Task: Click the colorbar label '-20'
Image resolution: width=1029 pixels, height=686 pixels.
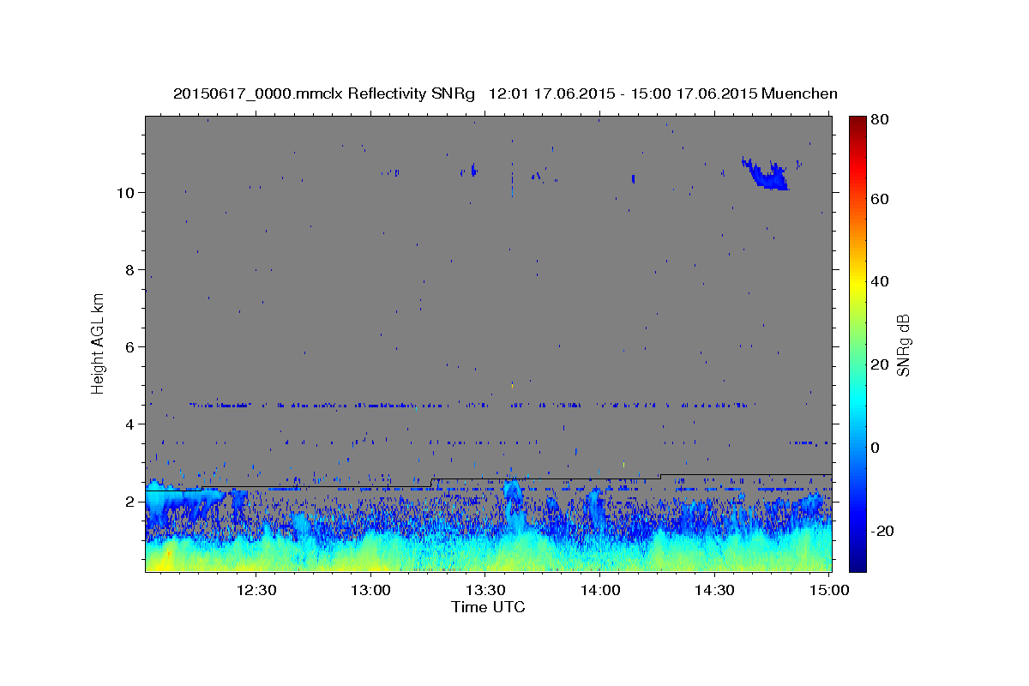Action: tap(882, 531)
